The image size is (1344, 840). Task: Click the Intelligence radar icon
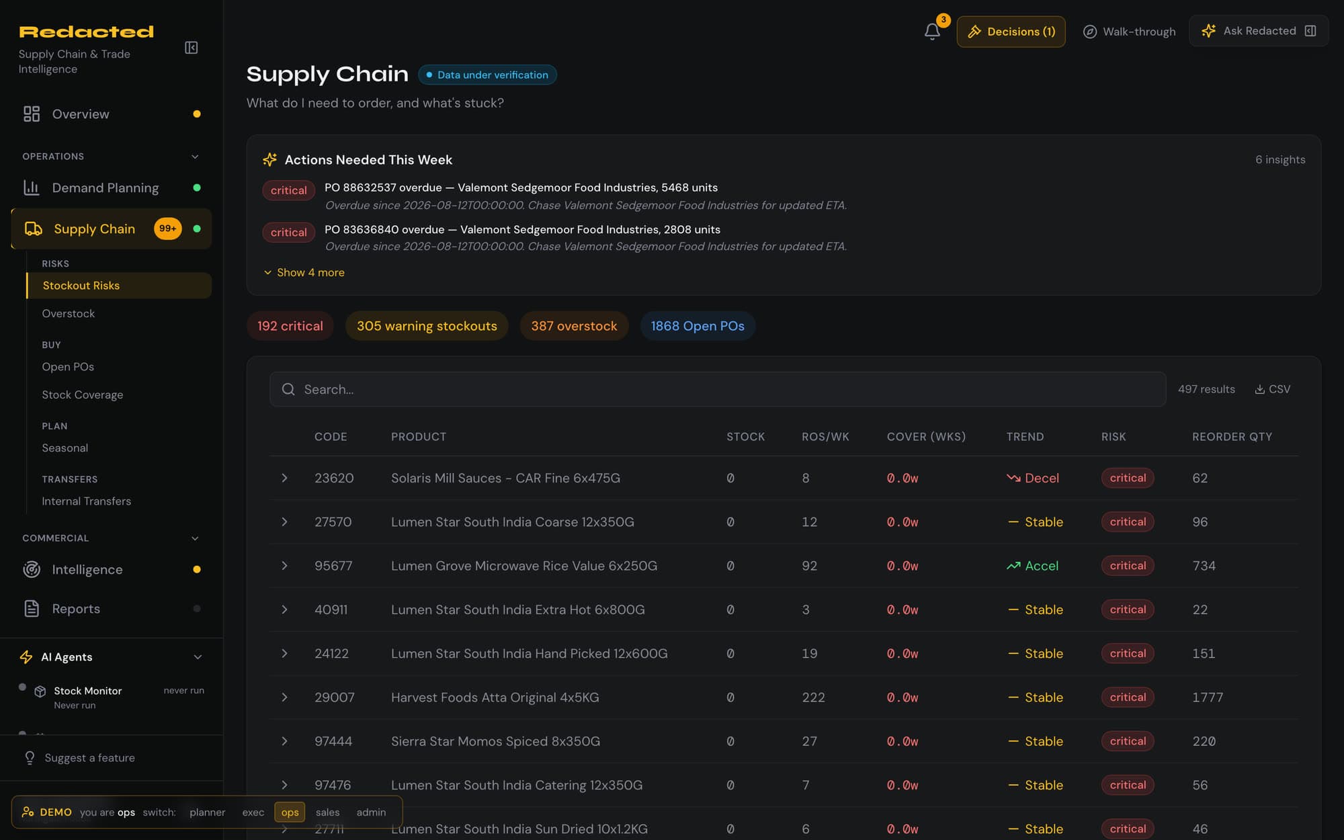32,569
